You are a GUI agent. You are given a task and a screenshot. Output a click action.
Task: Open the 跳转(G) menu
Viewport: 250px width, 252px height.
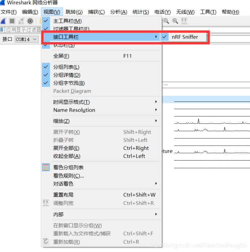[74, 12]
